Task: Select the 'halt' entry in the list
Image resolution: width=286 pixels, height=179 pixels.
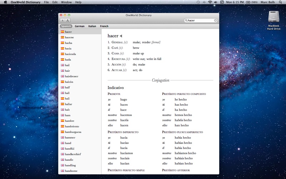Action: 80,110
